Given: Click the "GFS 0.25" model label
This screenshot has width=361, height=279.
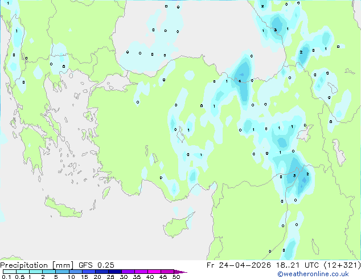Looking at the screenshot, I should [x=96, y=265].
